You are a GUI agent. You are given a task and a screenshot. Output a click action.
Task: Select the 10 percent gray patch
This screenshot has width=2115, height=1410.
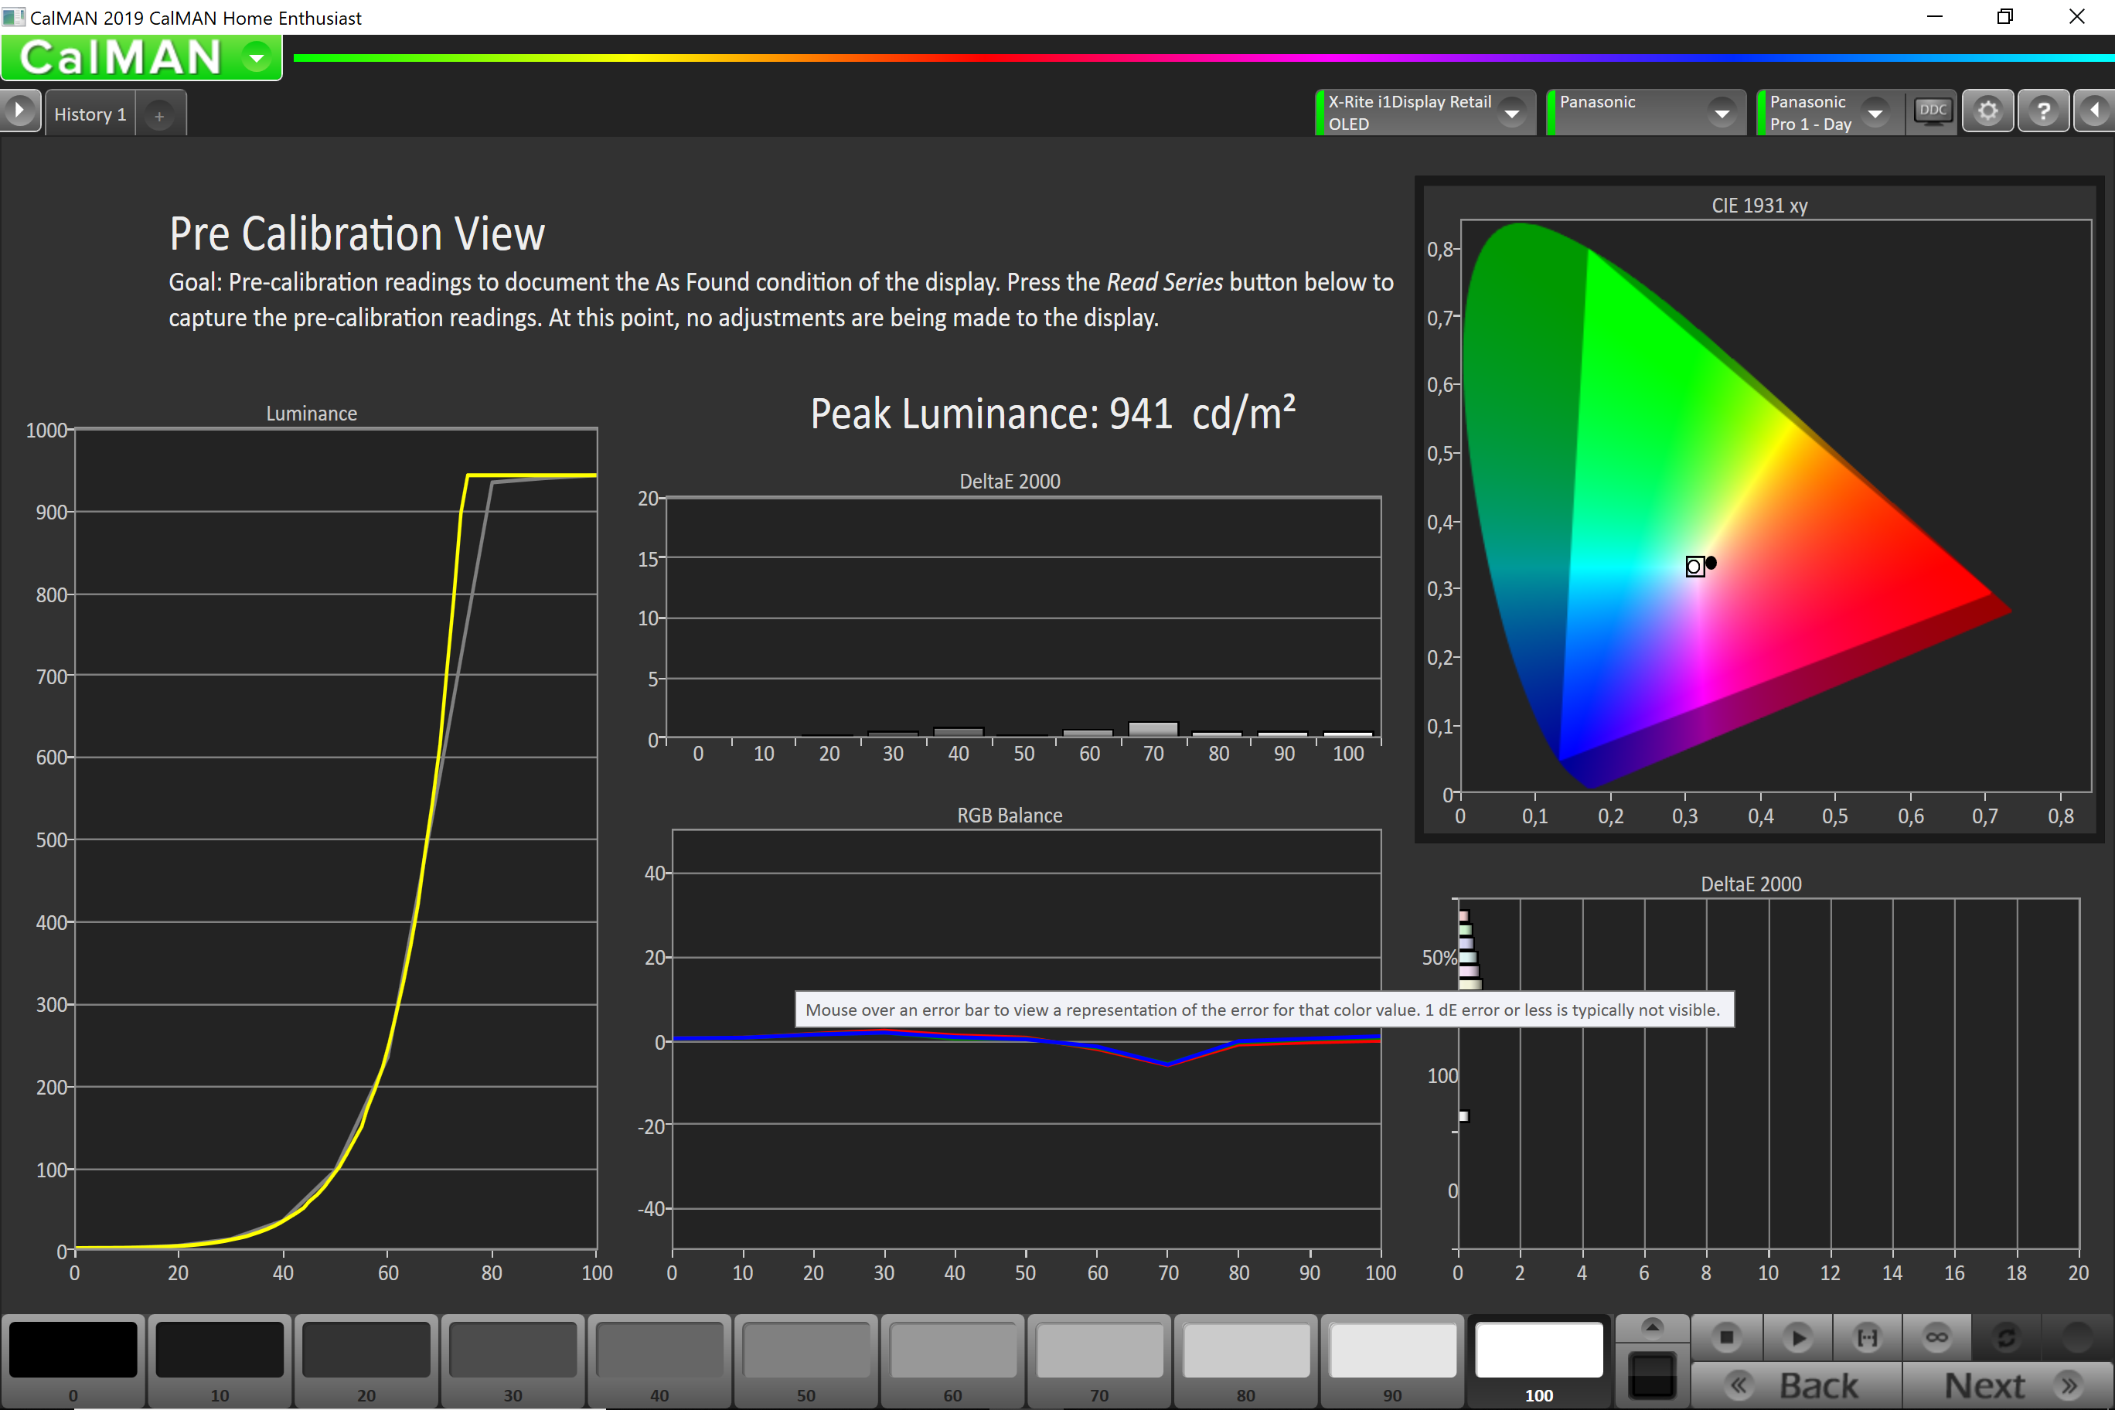pyautogui.click(x=220, y=1361)
